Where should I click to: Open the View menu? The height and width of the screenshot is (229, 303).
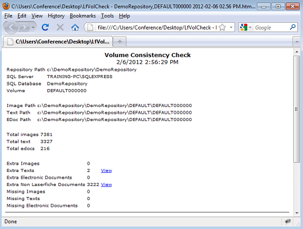click(37, 16)
